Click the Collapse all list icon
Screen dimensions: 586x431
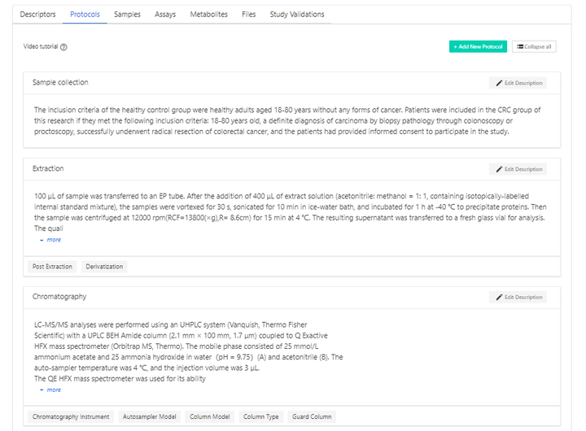pyautogui.click(x=520, y=47)
